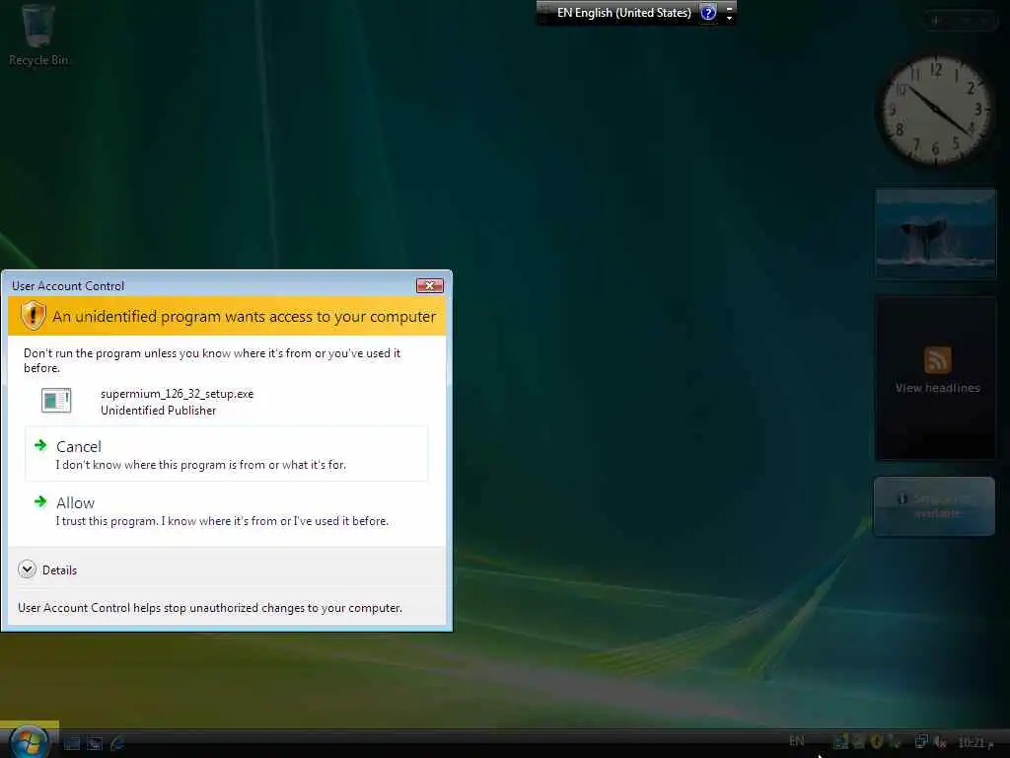1010x758 pixels.
Task: Click the green arrow beside Cancel
Action: coord(40,445)
